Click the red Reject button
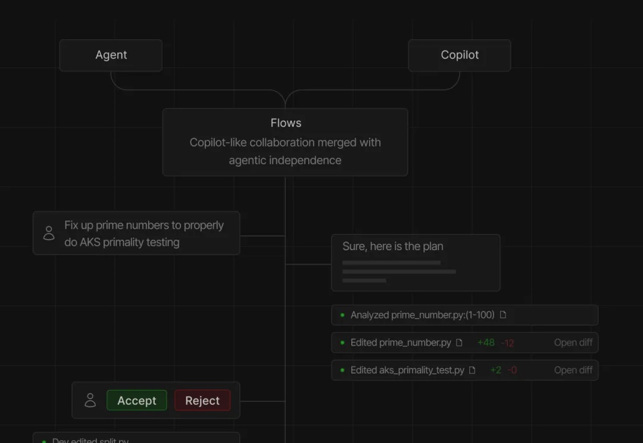Viewport: 643px width, 443px height. [x=202, y=400]
